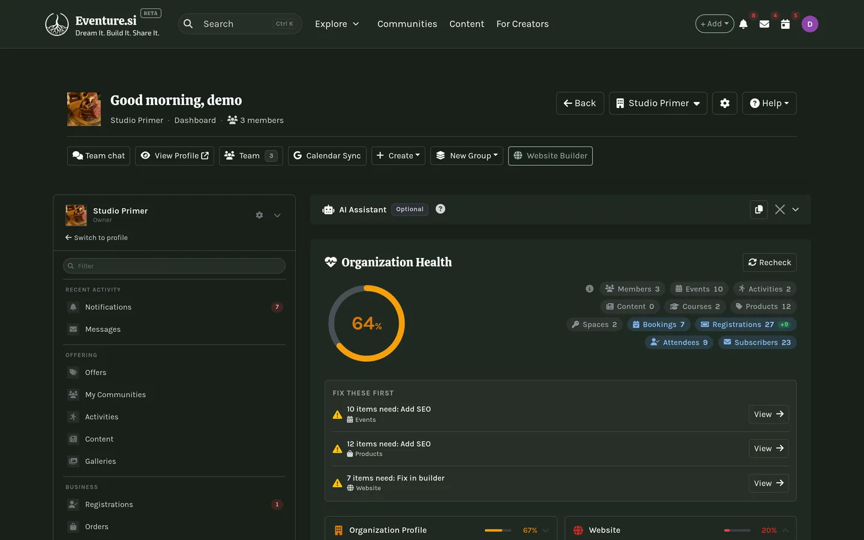Open the calendar icon in the header

(x=785, y=24)
